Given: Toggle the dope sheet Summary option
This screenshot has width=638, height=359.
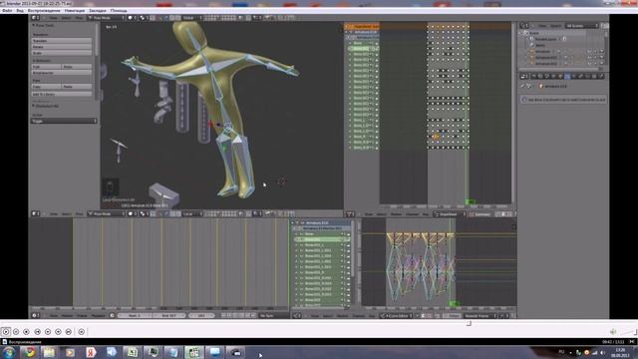Looking at the screenshot, I should 480,214.
